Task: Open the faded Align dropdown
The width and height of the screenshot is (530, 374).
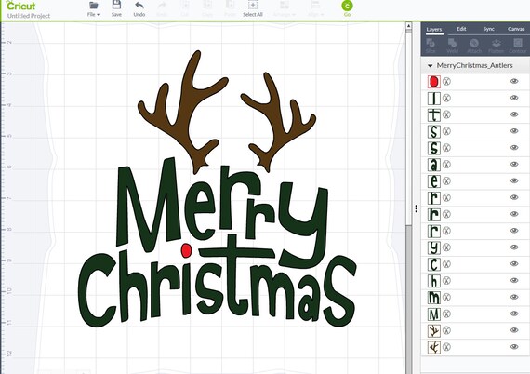Action: [x=316, y=8]
